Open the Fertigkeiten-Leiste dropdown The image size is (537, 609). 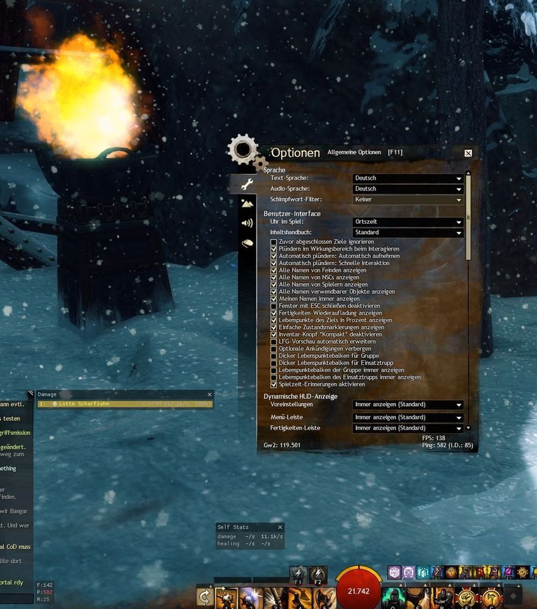click(x=408, y=428)
